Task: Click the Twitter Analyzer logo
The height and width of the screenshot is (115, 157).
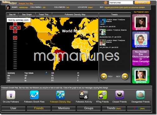Action: coord(9,2)
